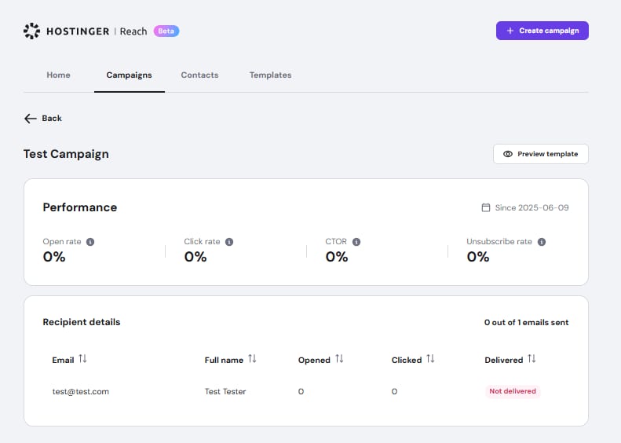
Task: Click the Unsubscribe rate info icon
Action: (x=542, y=242)
